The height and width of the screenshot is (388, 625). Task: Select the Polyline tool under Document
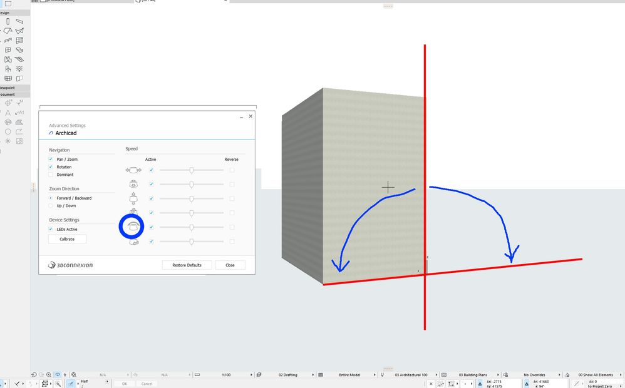[x=19, y=132]
